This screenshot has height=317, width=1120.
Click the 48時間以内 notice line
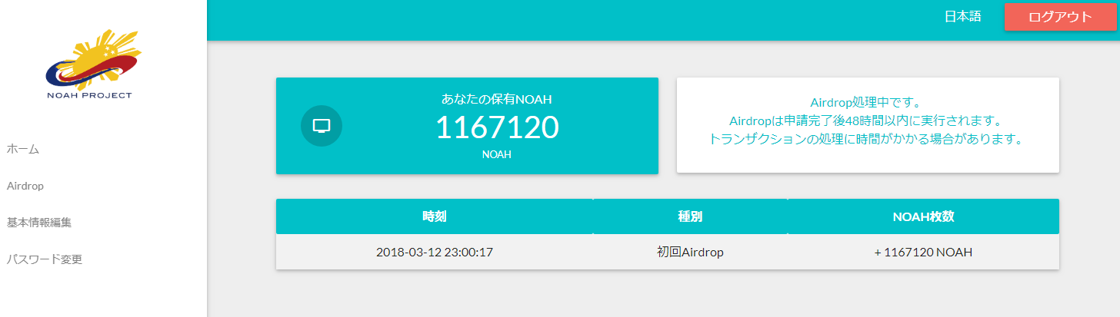[866, 121]
